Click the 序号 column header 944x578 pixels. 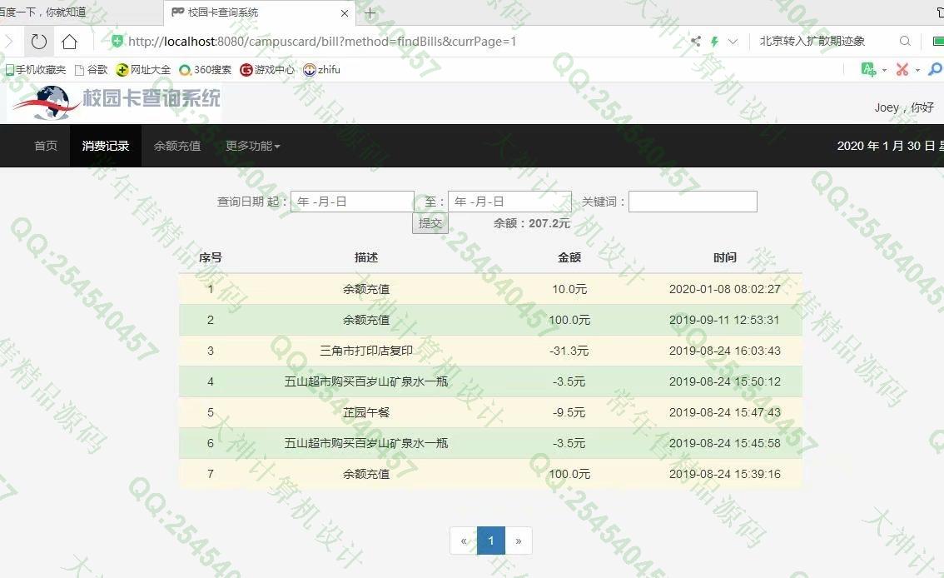click(x=210, y=257)
